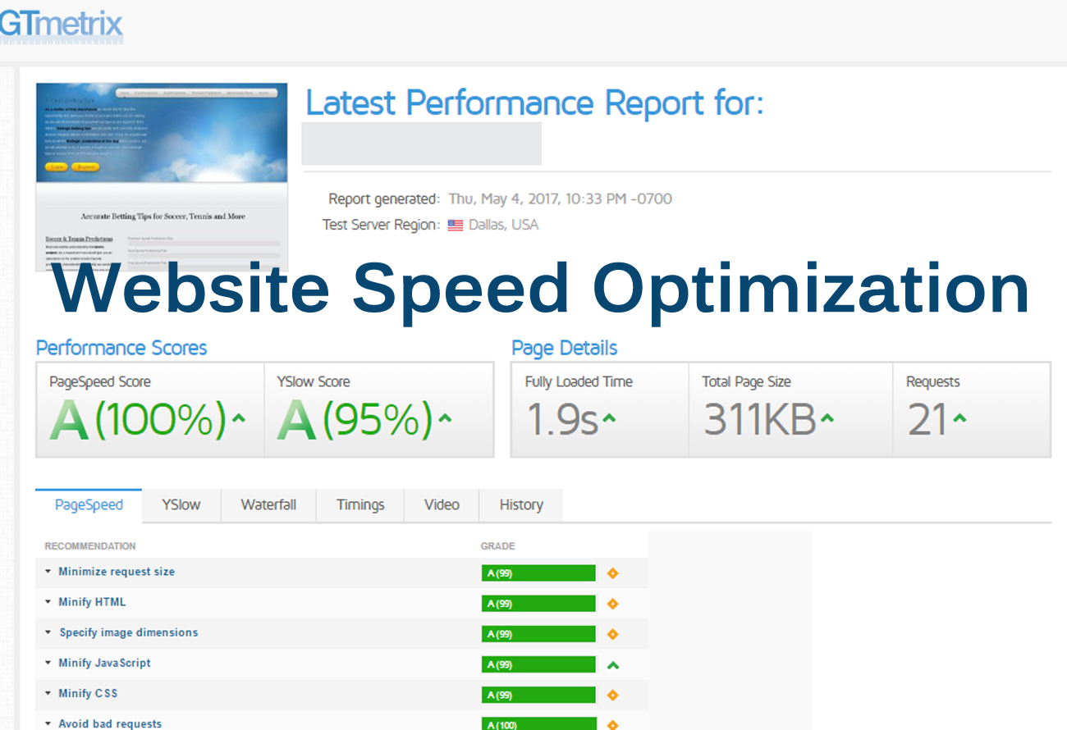Click the green up arrow for Minify JavaScript

click(612, 665)
